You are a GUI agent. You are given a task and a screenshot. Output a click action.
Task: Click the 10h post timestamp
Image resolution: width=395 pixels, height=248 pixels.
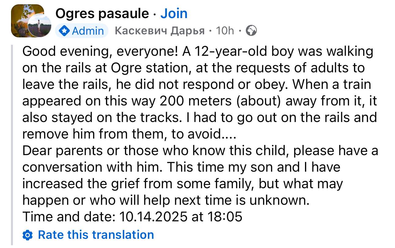224,31
